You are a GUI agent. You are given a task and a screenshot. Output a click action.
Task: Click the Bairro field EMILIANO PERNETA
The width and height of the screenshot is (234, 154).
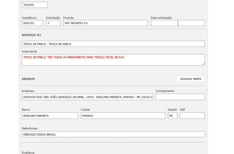[50, 116]
